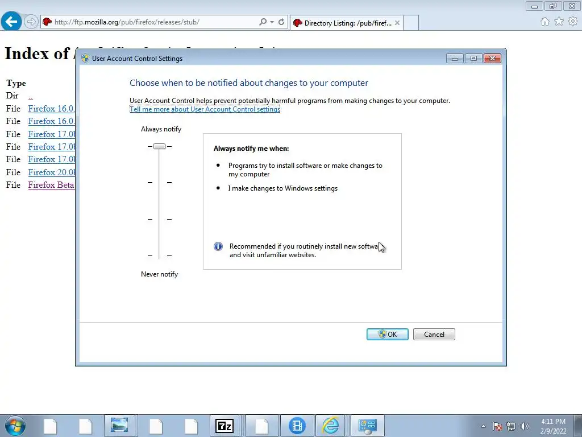Viewport: 582px width, 437px height.
Task: Open a new tab in Internet Explorer
Action: [411, 23]
